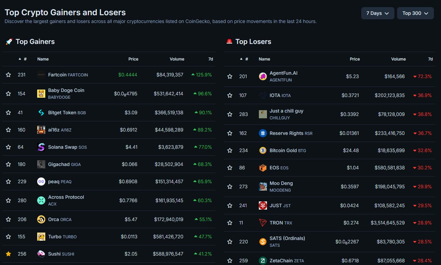441x265 pixels.
Task: Click JUST's 29.5% loss value
Action: tap(422, 206)
